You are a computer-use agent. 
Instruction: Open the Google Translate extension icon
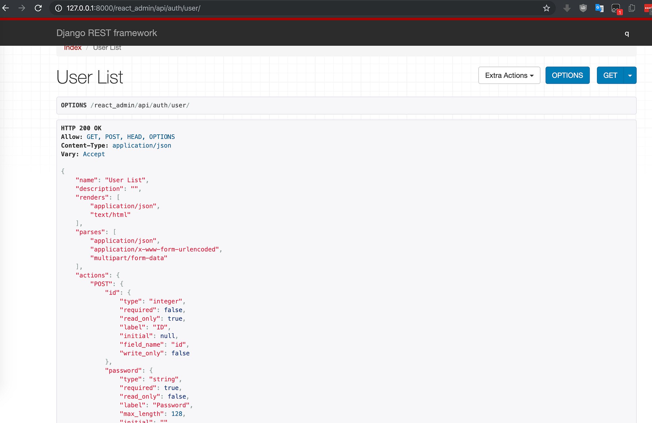(599, 8)
